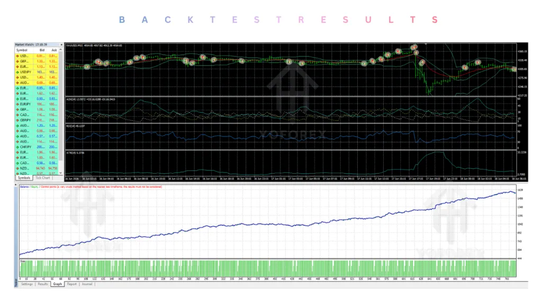This screenshot has height=304, width=542.
Task: Click the 1639 value on balance axis
Action: coord(520,190)
